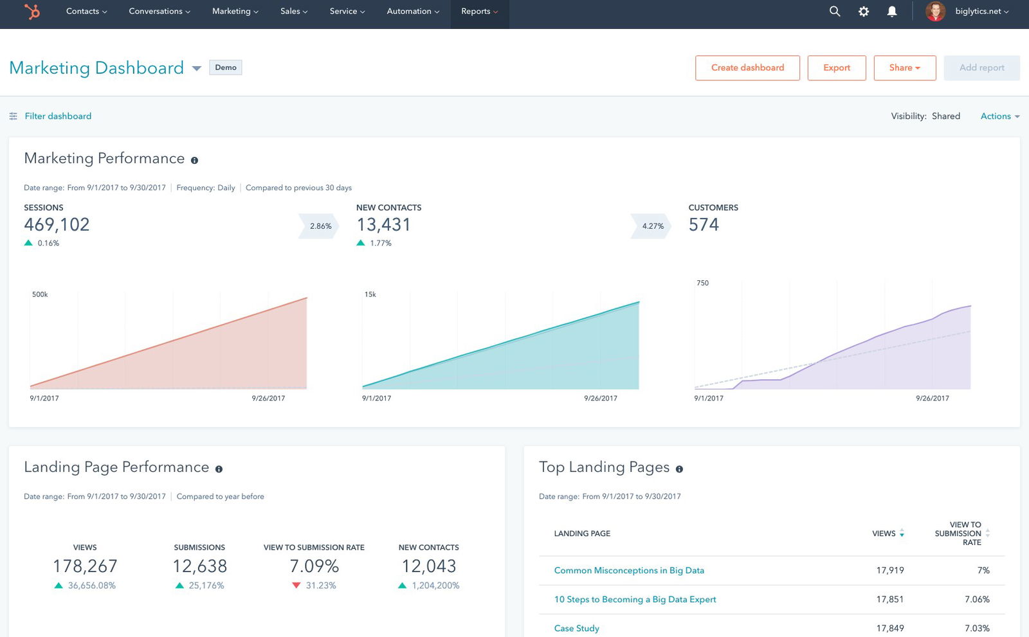Toggle sorting on the Views column

(902, 534)
